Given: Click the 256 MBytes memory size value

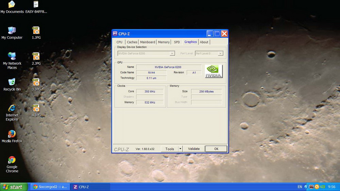Looking at the screenshot, I should [206, 91].
